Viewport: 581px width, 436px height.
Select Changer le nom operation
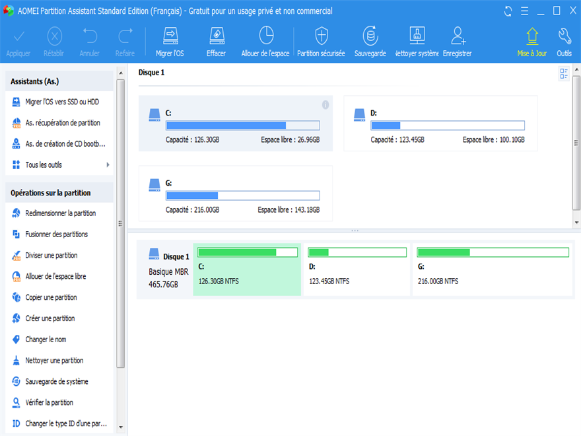point(59,340)
